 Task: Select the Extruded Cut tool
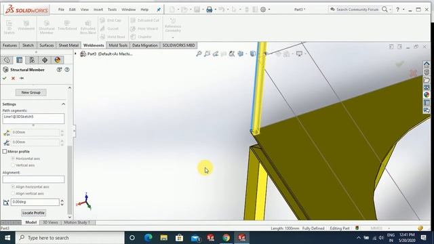[x=145, y=20]
